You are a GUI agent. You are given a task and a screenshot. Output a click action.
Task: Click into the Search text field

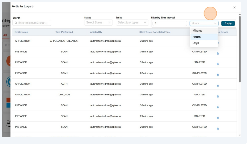coord(32,23)
